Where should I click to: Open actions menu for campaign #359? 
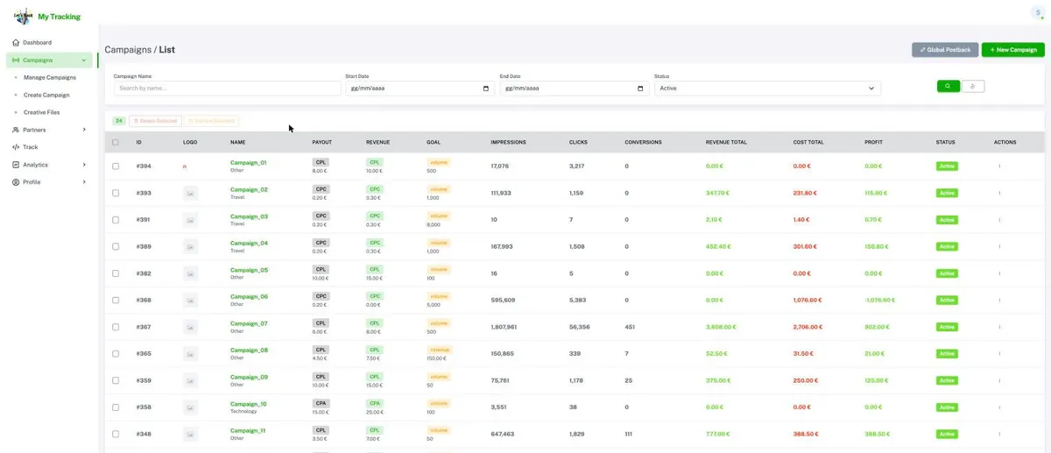tap(999, 380)
